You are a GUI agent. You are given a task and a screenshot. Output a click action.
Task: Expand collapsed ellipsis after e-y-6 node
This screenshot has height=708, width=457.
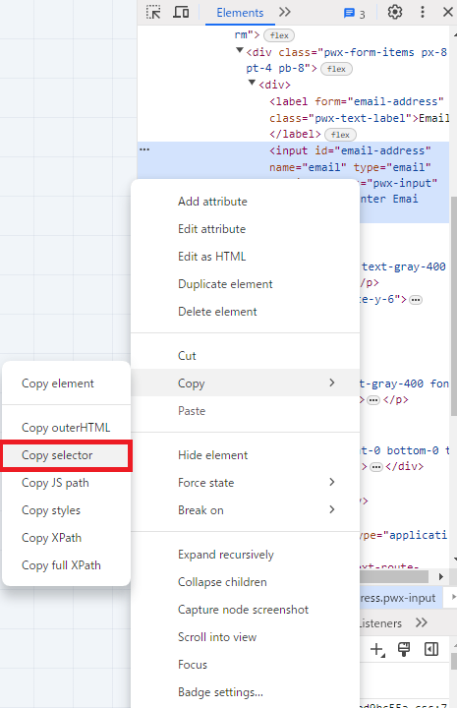click(x=416, y=300)
